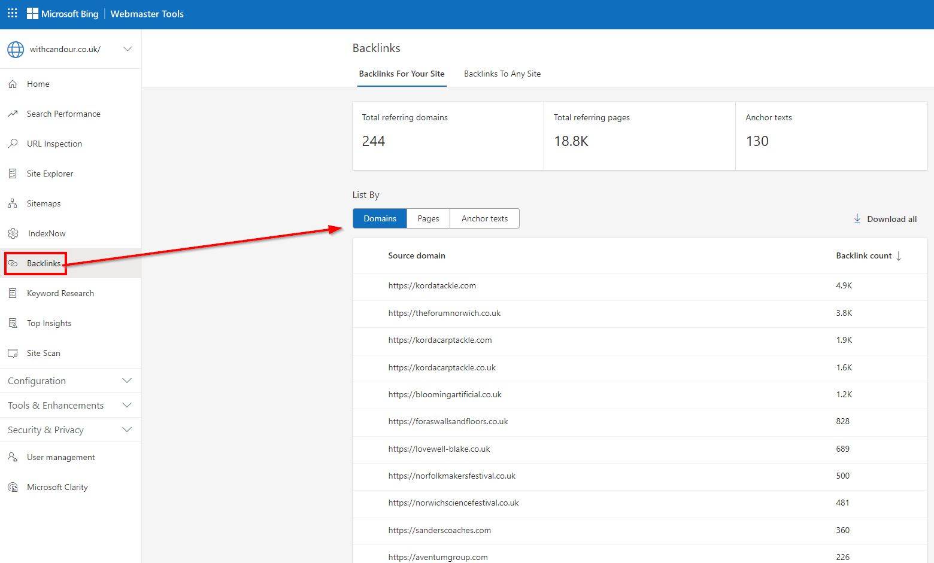This screenshot has width=934, height=563.
Task: Click the Keyword Research document icon
Action: (13, 293)
